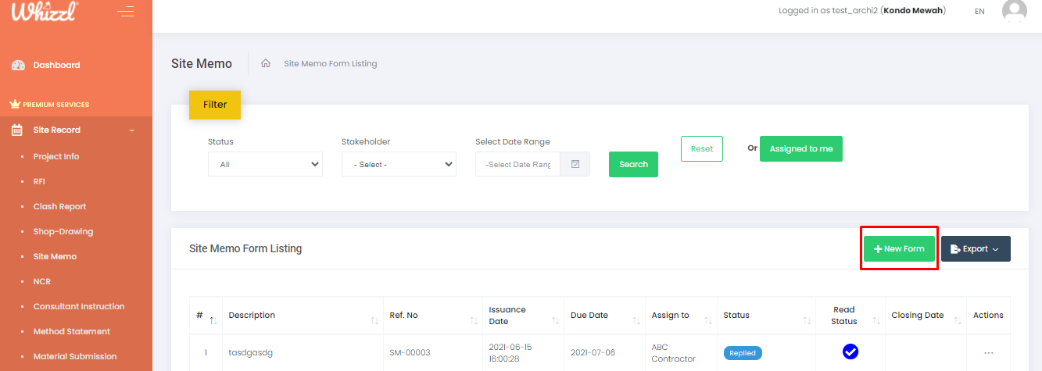Click the Dashboard gauge icon
The width and height of the screenshot is (1042, 371).
tap(18, 66)
